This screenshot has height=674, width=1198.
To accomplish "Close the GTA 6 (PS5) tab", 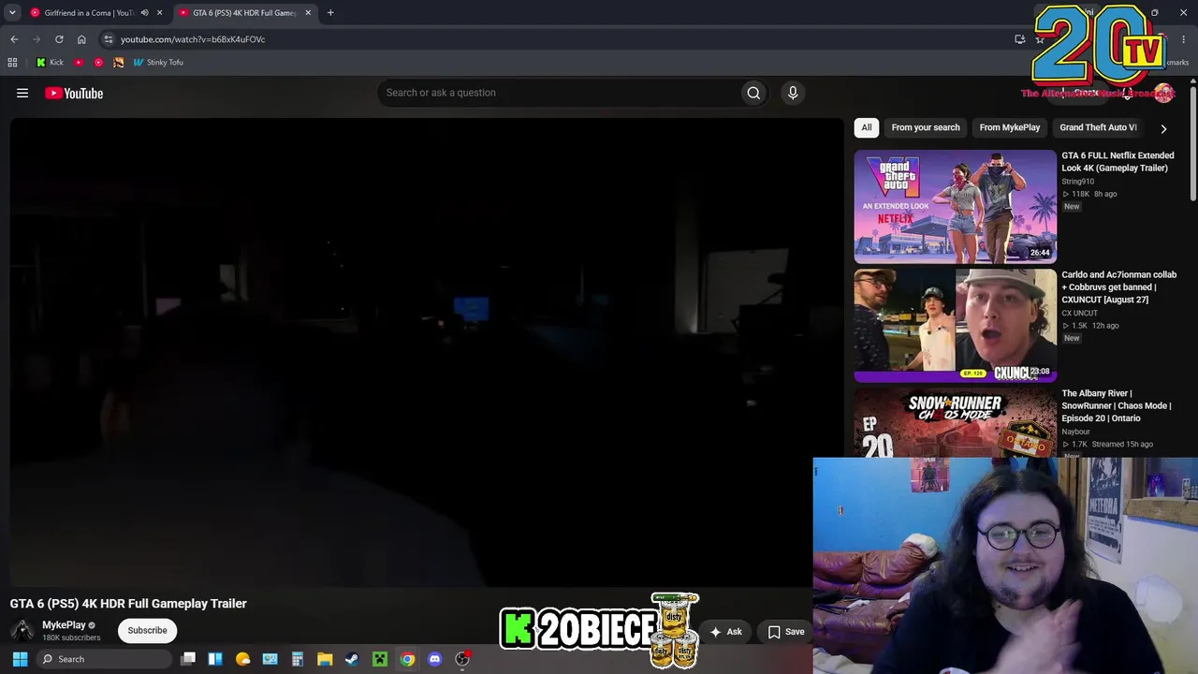I will (308, 13).
